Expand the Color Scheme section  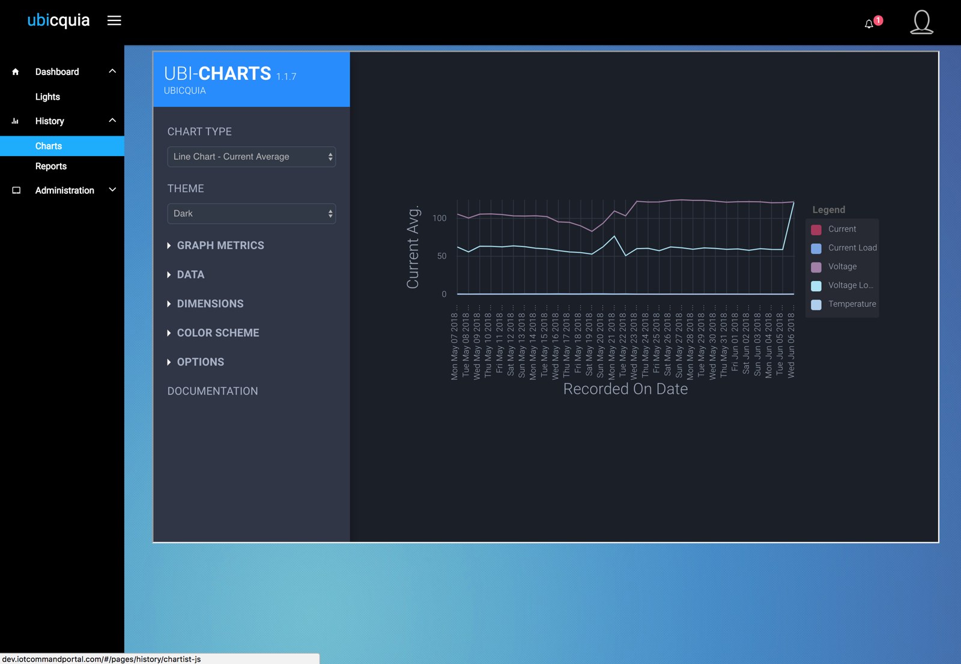pos(213,333)
